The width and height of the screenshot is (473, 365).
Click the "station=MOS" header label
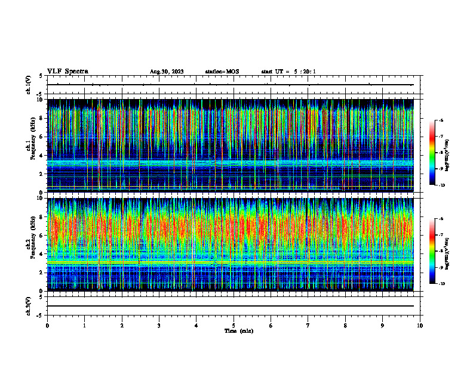tap(222, 72)
